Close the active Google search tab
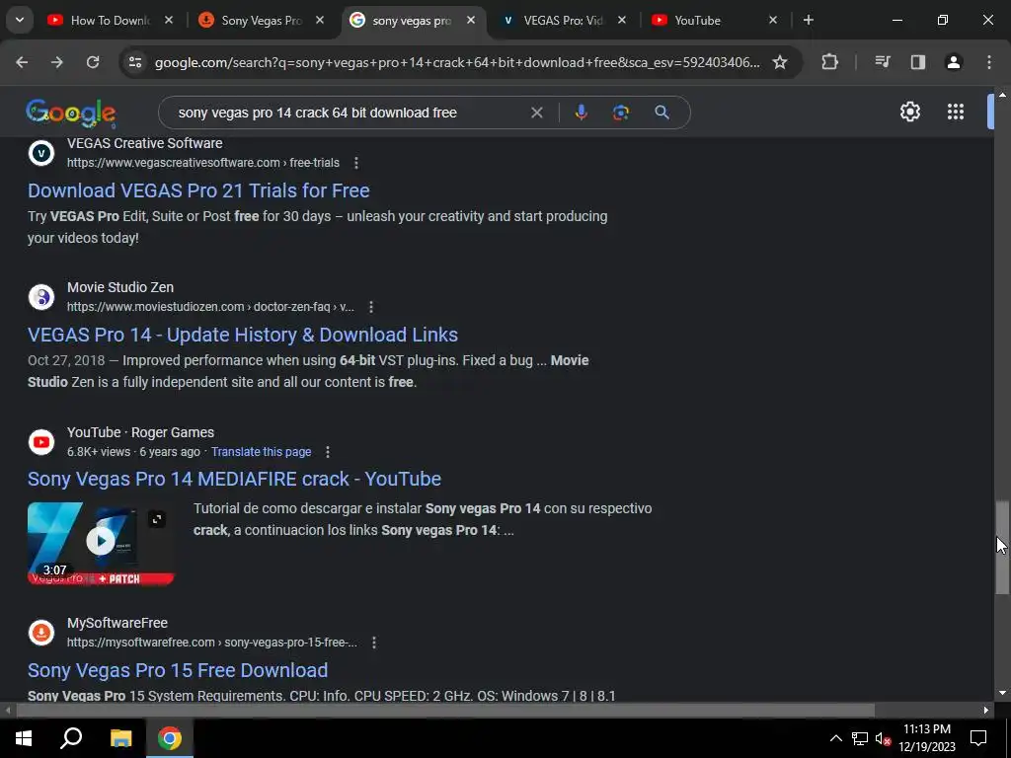The height and width of the screenshot is (758, 1011). 471,21
